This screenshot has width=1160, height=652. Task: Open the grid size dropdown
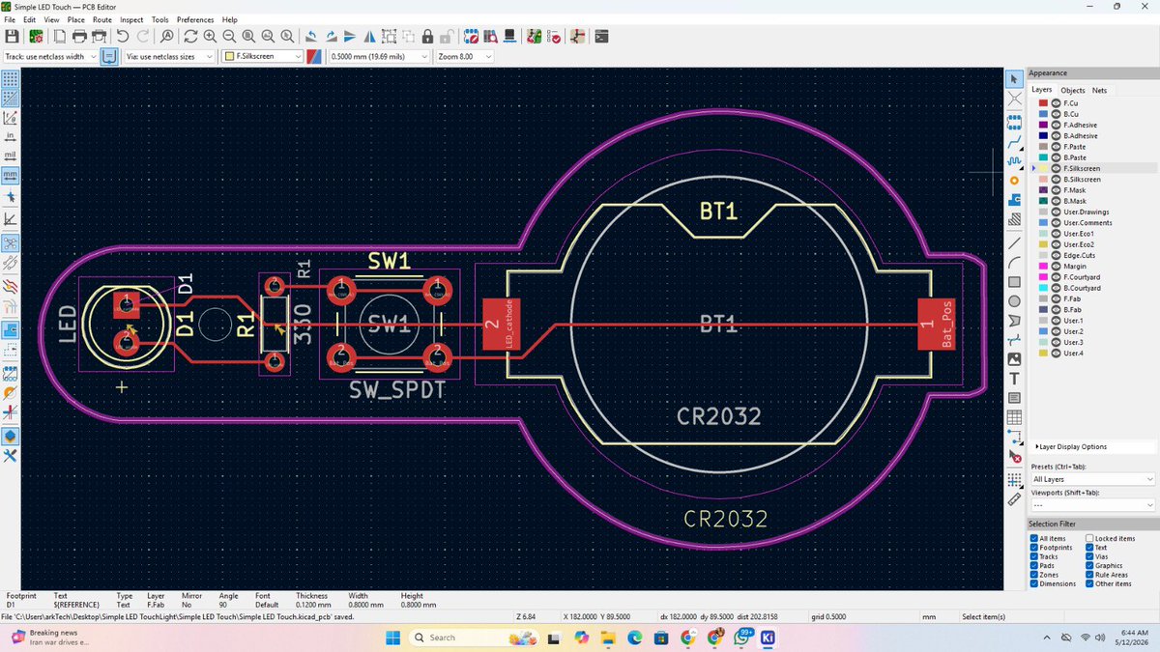tap(379, 56)
